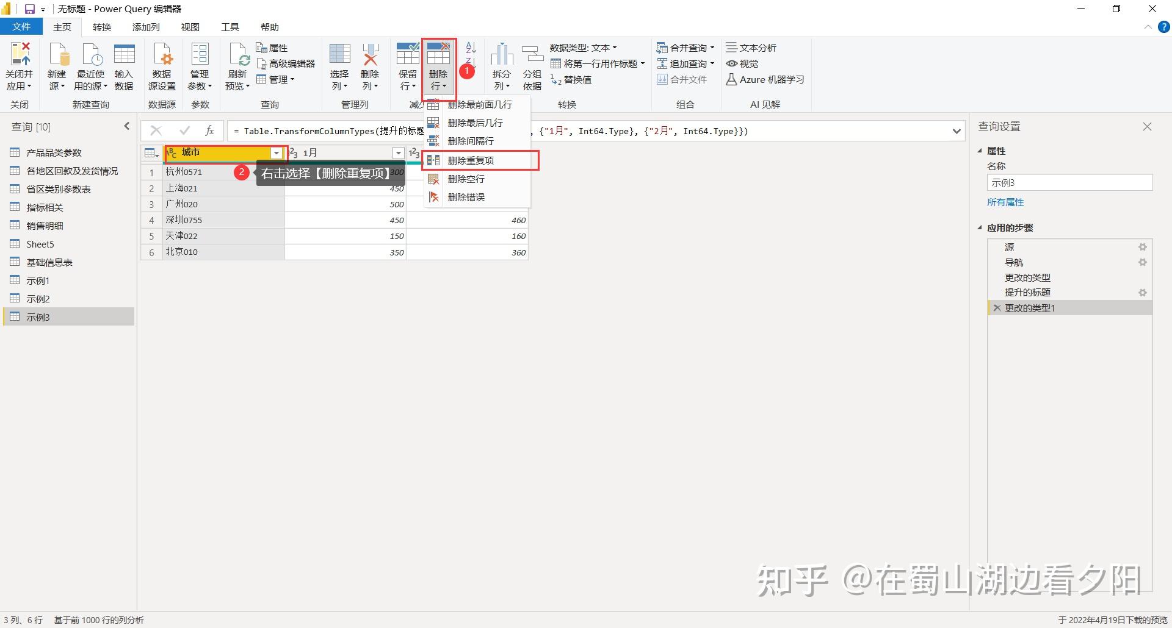Image resolution: width=1172 pixels, height=628 pixels.
Task: Open the help question mark icon
Action: (x=1164, y=27)
